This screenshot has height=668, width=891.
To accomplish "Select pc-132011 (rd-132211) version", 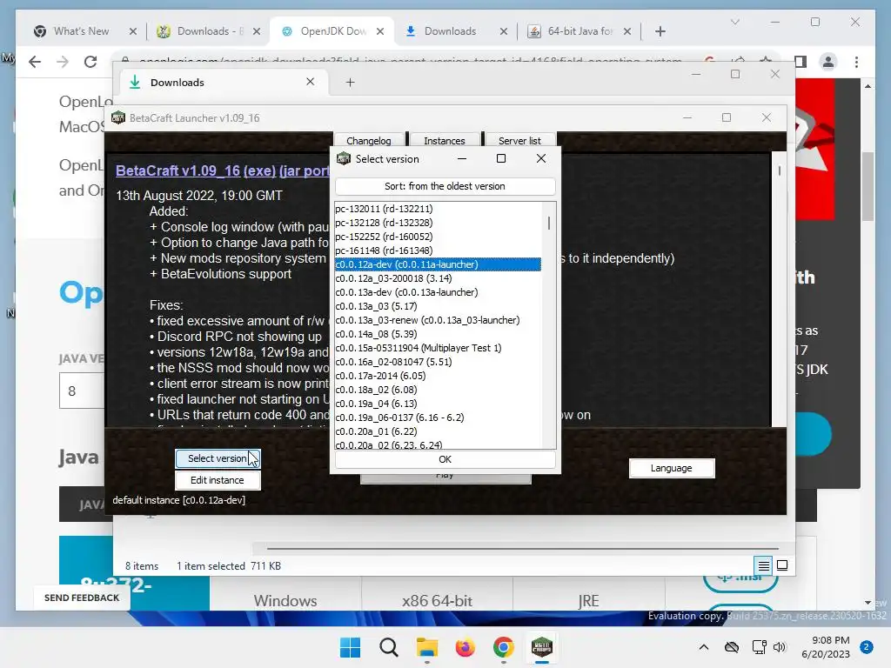I will point(438,209).
